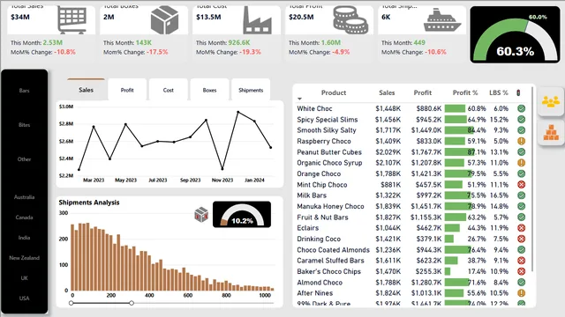Filter by Bars category in sidebar

pyautogui.click(x=24, y=91)
